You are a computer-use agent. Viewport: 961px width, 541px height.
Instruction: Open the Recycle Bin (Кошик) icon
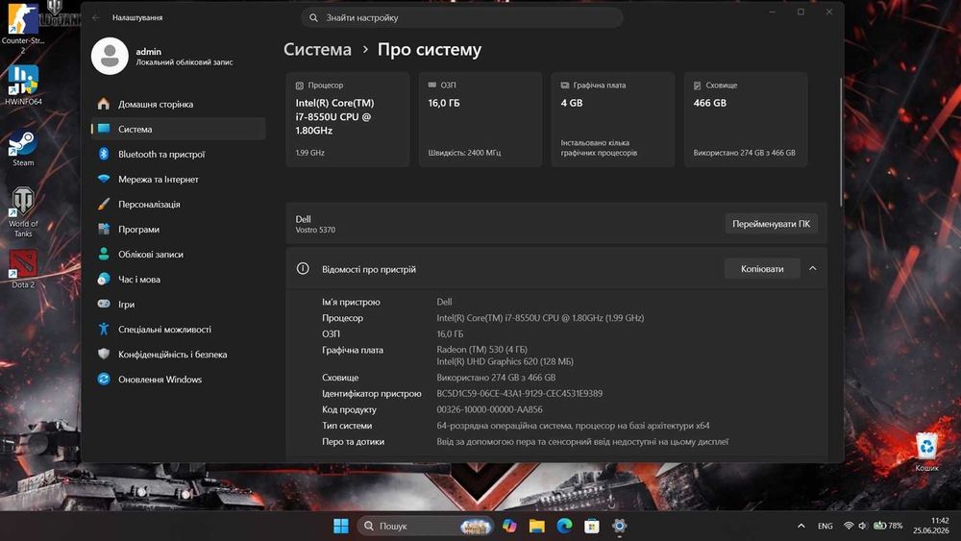926,452
